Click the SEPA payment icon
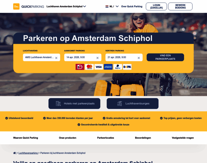207x163 pixels. click(127, 67)
